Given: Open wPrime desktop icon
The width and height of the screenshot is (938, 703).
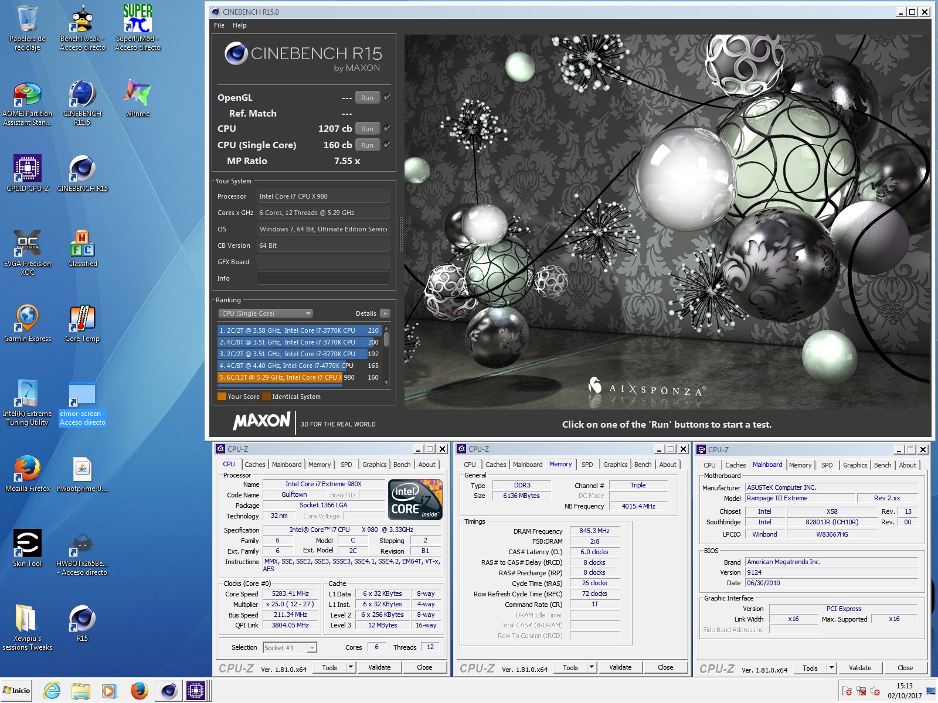Looking at the screenshot, I should 138,98.
